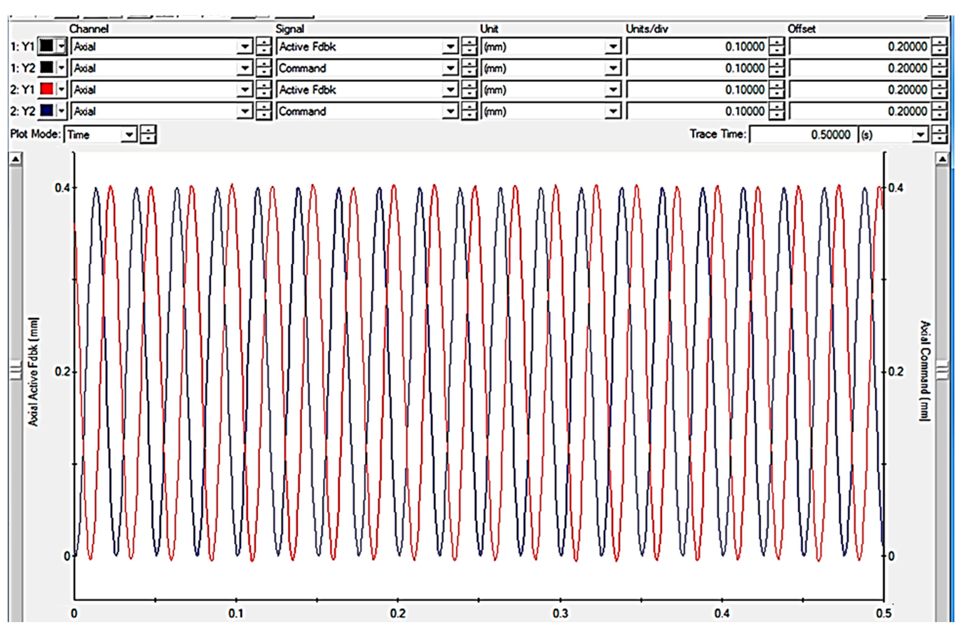Open color dropdown arrow for trace 1: Y2
This screenshot has height=632, width=961.
click(x=61, y=68)
